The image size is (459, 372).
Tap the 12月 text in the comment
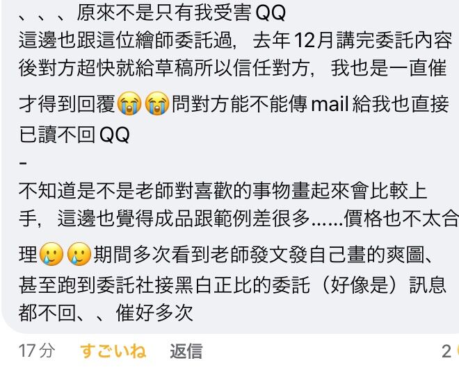pos(313,40)
